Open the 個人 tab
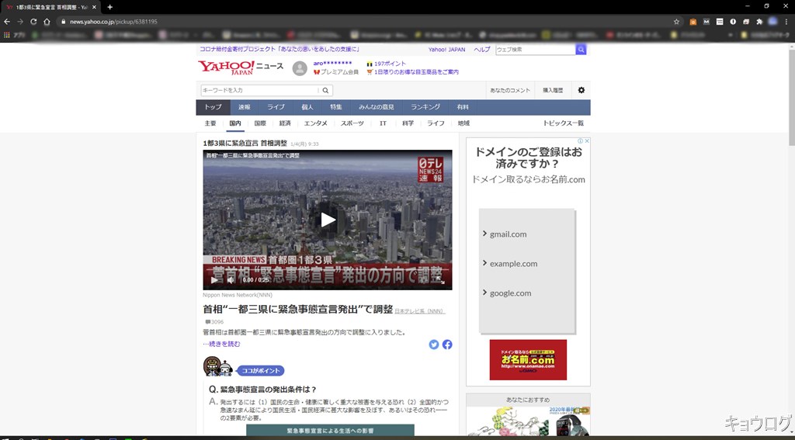 [x=307, y=107]
